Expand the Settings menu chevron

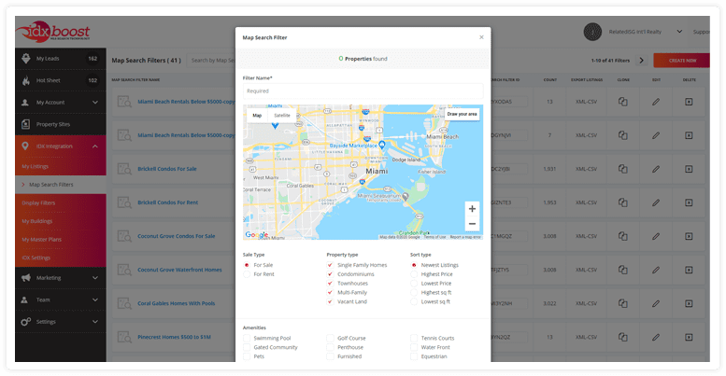point(95,322)
